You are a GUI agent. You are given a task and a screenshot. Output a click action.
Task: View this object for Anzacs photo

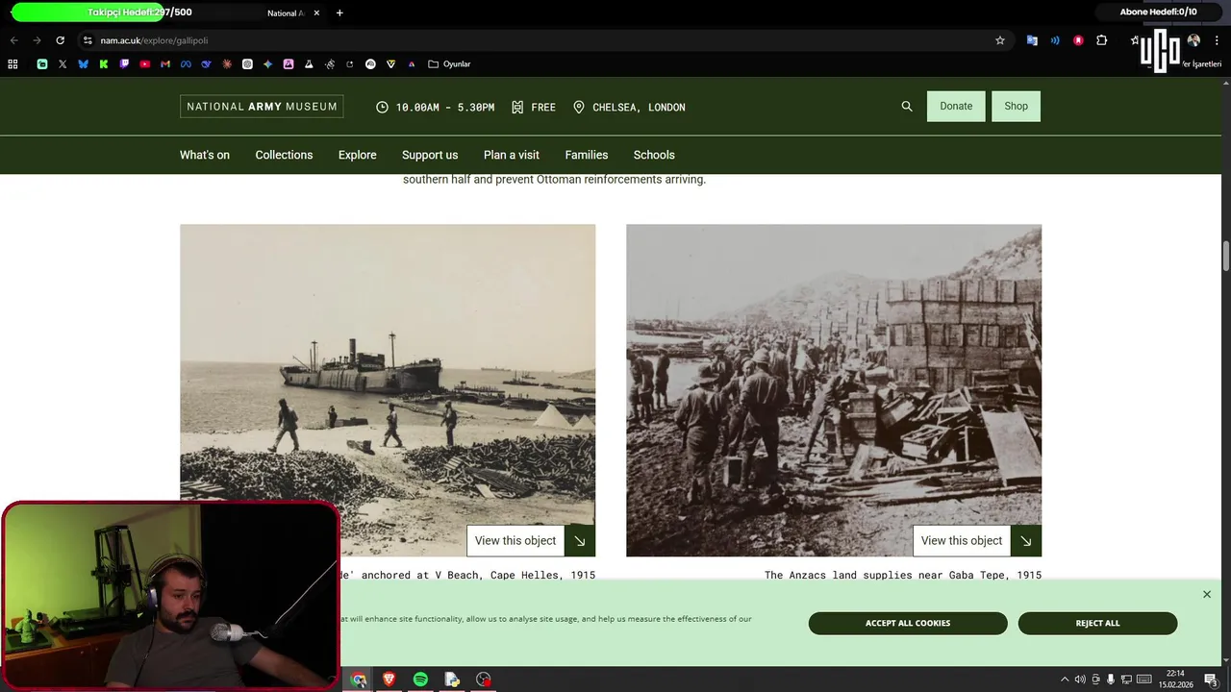click(x=977, y=540)
